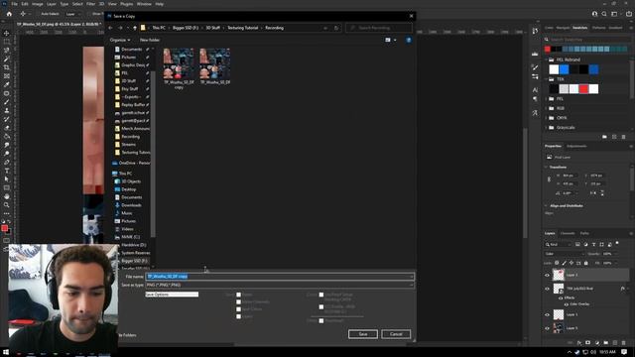Viewport: 635px width, 357px height.
Task: Click the New folder button
Action: point(150,40)
